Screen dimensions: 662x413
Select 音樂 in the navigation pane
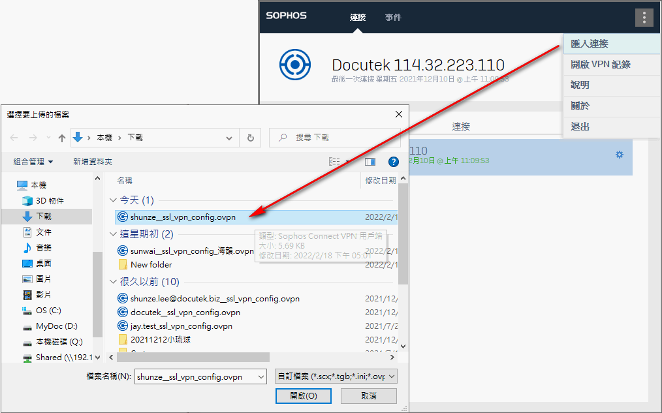pos(44,248)
